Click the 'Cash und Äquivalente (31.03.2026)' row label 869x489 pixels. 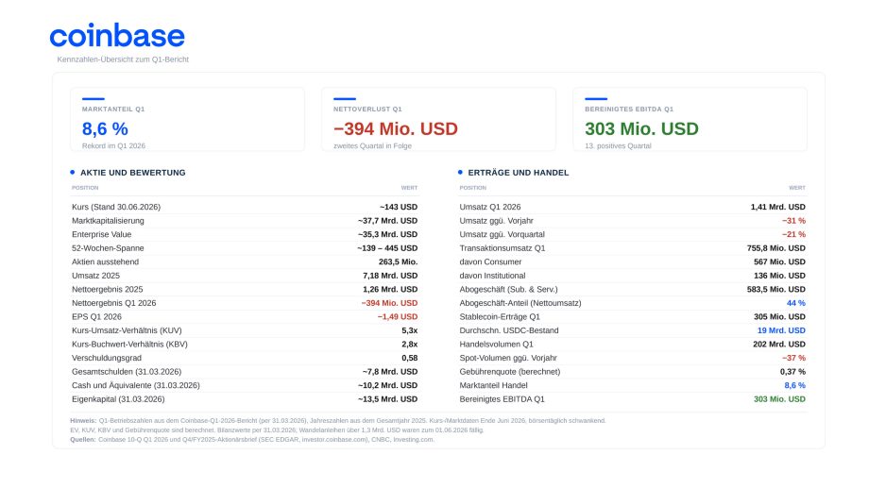(x=136, y=385)
